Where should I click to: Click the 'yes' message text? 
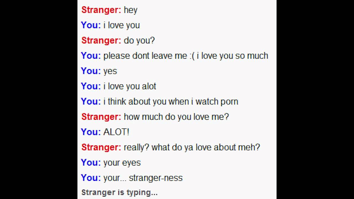[x=110, y=71]
